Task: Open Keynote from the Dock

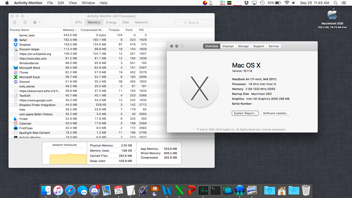Action: [x=155, y=191]
